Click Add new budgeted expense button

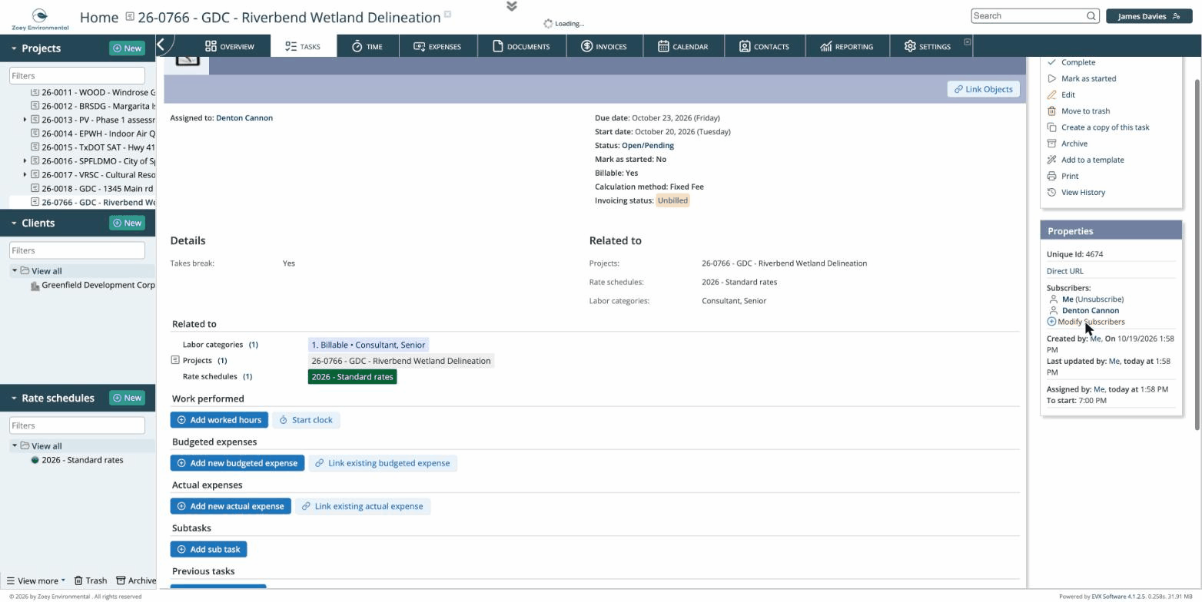coord(237,463)
